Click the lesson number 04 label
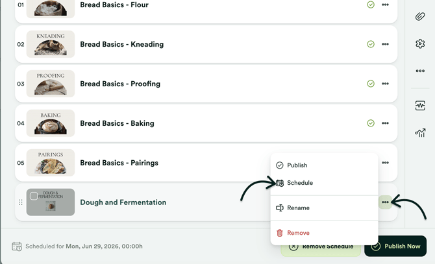This screenshot has width=435, height=264. pos(21,123)
